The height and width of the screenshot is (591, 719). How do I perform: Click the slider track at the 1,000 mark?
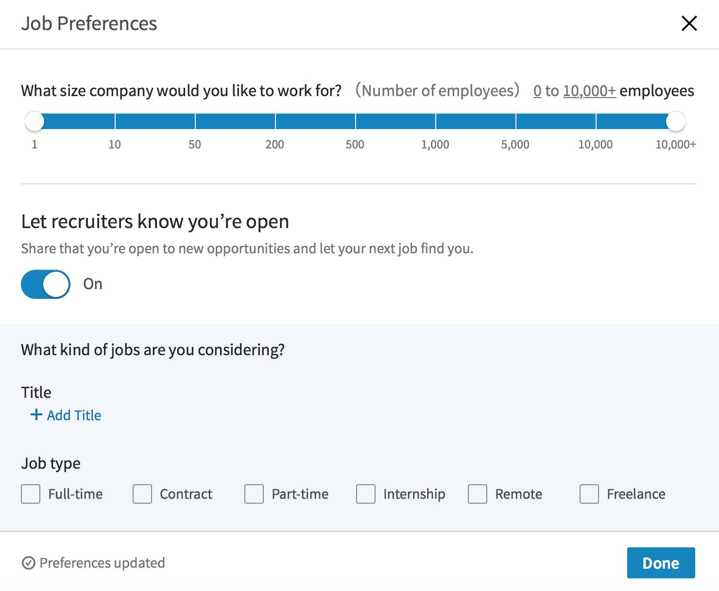[436, 121]
